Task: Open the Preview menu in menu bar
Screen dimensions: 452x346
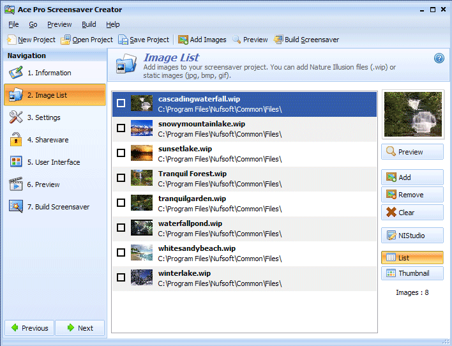Action: pyautogui.click(x=59, y=24)
